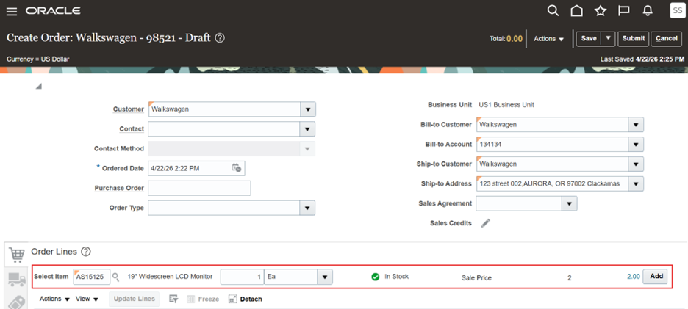Click the Oracle logo

[x=53, y=11]
